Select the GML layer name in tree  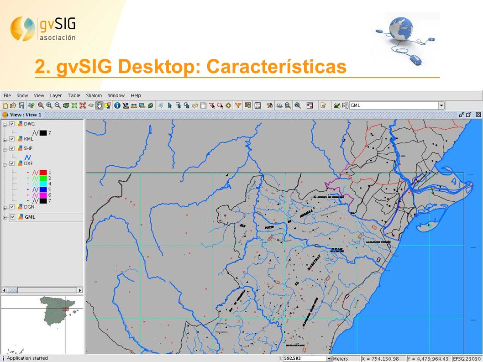click(30, 217)
